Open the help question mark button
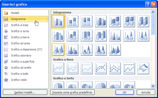Viewport: 158px width, 98px height. pos(148,4)
